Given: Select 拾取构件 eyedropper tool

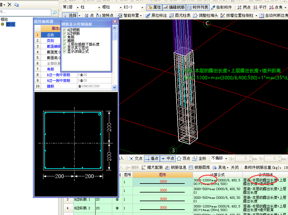Looking at the screenshot, I should pyautogui.click(x=222, y=7).
